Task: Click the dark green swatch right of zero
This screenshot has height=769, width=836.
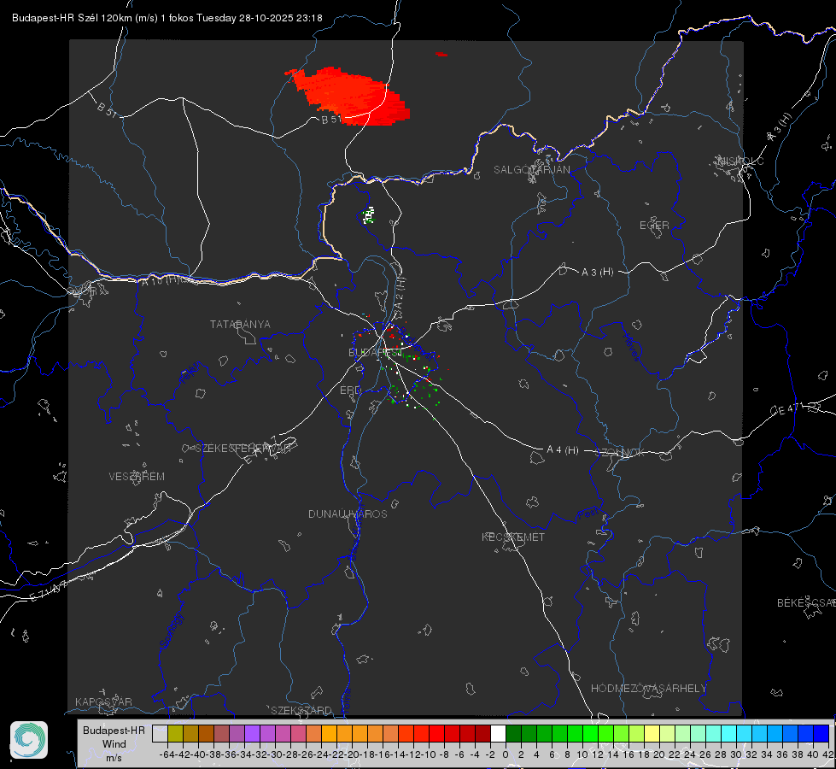Action: [513, 733]
